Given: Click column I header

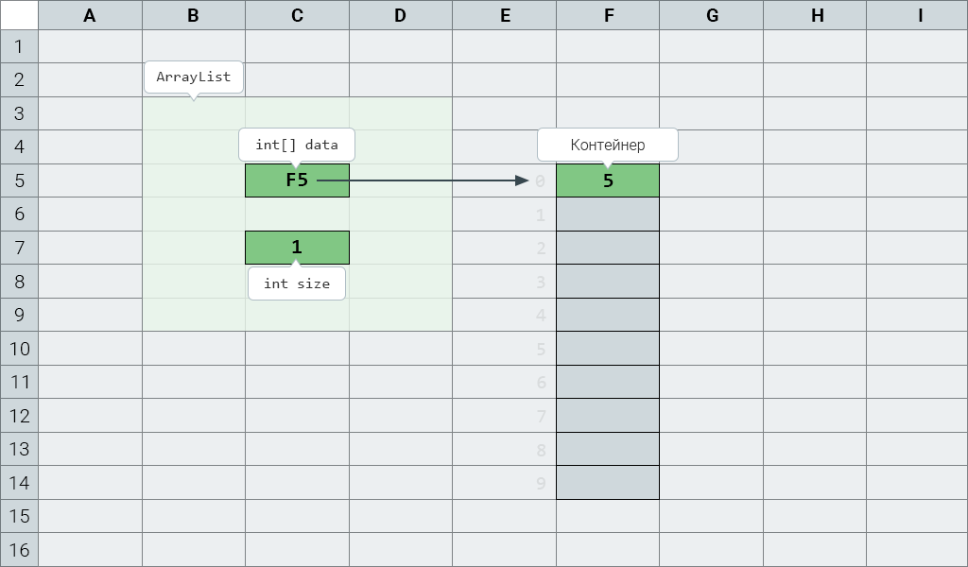Looking at the screenshot, I should (x=917, y=15).
